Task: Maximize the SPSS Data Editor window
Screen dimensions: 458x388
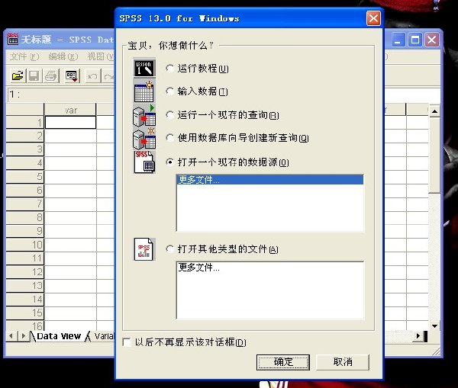Action: 415,40
